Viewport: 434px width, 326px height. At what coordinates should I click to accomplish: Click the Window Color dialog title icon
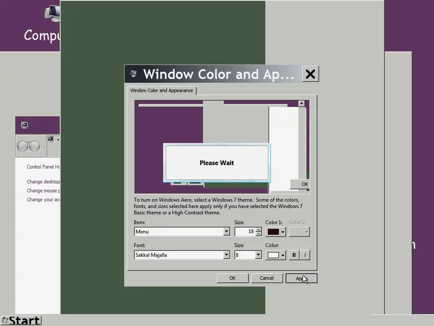(x=134, y=74)
